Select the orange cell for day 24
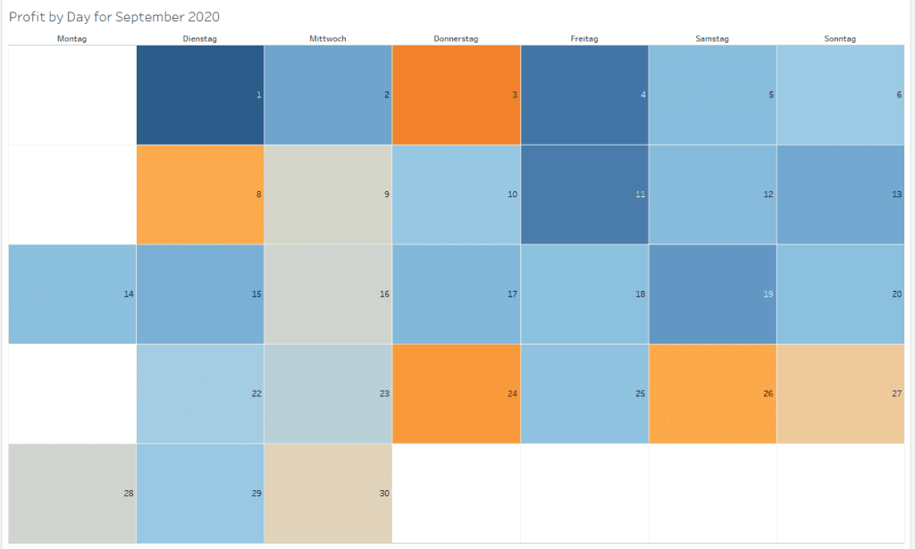Viewport: 915px width, 549px height. [456, 394]
